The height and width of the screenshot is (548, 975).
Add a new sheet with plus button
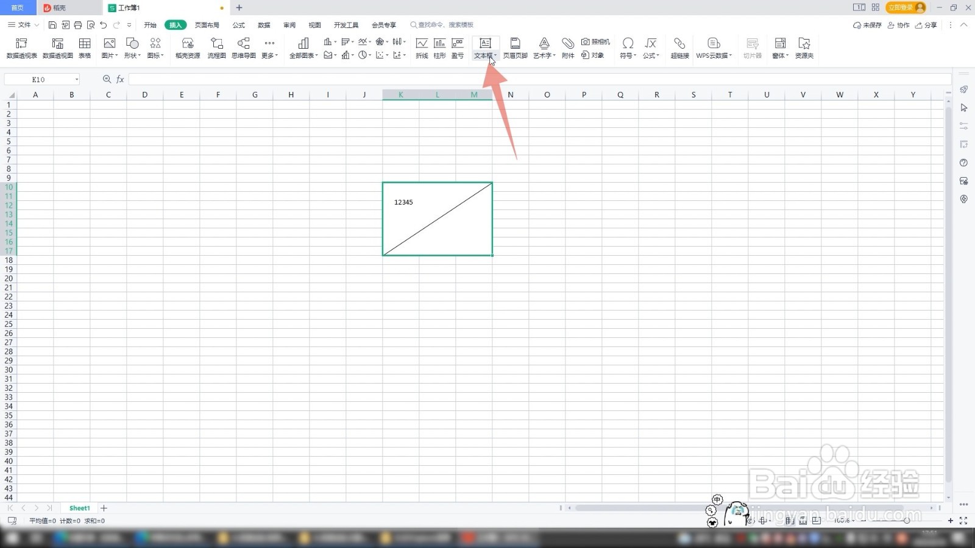(x=104, y=508)
